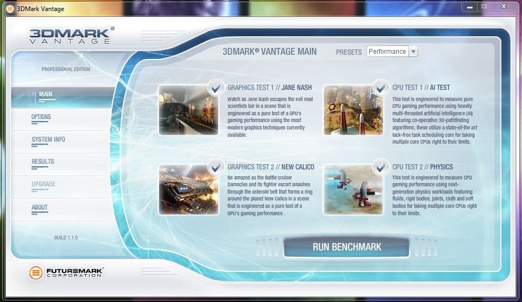Close the 3DMark Vantage window
The height and width of the screenshot is (302, 522).
coord(504,7)
